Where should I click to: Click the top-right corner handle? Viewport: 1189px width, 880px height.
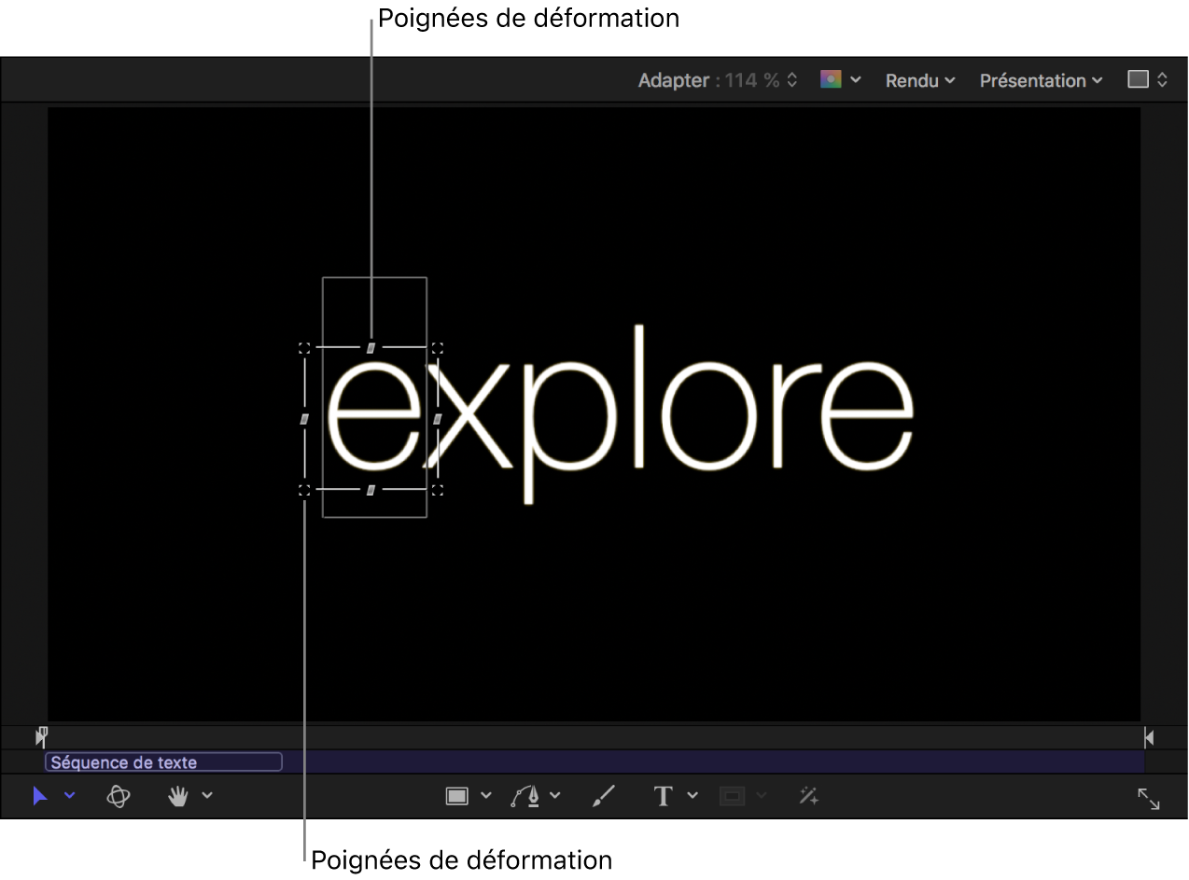437,348
